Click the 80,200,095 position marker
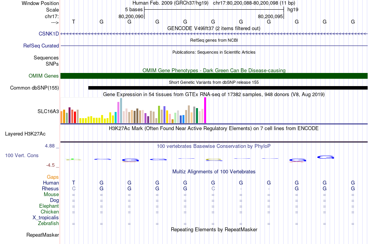The height and width of the screenshot is (244, 368). (270, 16)
